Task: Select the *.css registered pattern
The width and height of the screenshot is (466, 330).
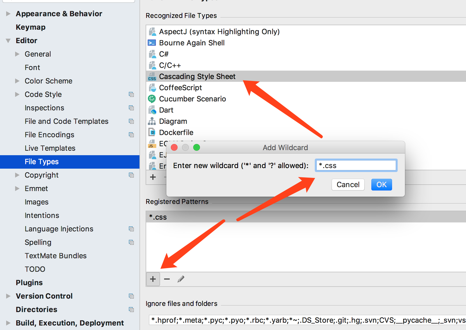Action: click(x=306, y=217)
